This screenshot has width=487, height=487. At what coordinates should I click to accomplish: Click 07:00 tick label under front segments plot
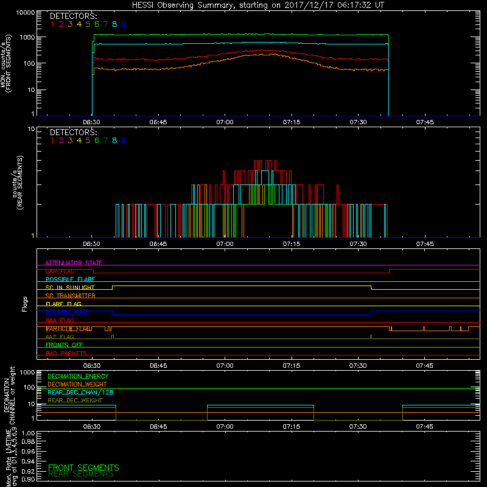point(225,122)
